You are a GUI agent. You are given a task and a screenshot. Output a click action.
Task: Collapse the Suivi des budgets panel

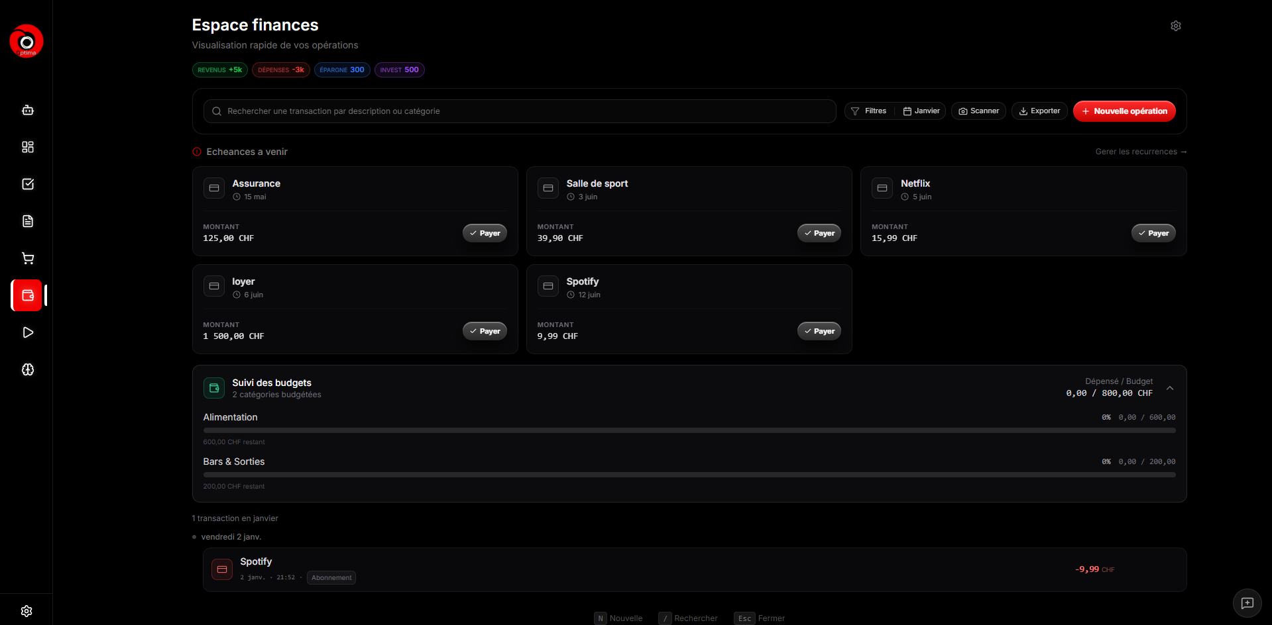1170,388
